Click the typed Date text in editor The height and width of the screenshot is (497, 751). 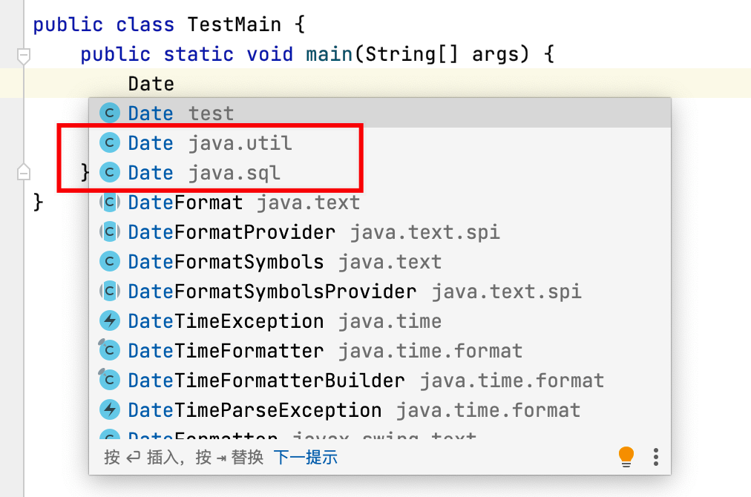pyautogui.click(x=151, y=84)
